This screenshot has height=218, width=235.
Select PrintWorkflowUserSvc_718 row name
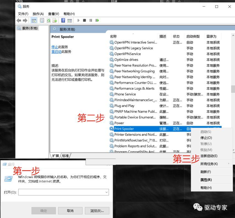[136, 140]
